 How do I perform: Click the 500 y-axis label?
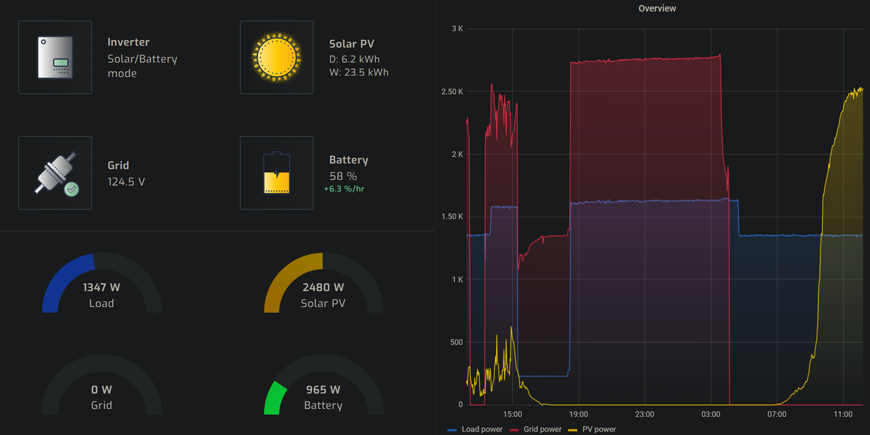tap(455, 342)
